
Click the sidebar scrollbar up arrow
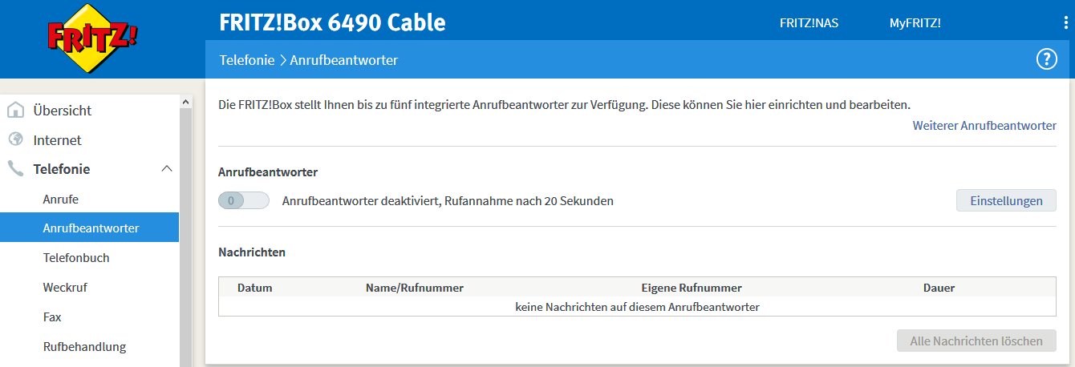(x=186, y=103)
